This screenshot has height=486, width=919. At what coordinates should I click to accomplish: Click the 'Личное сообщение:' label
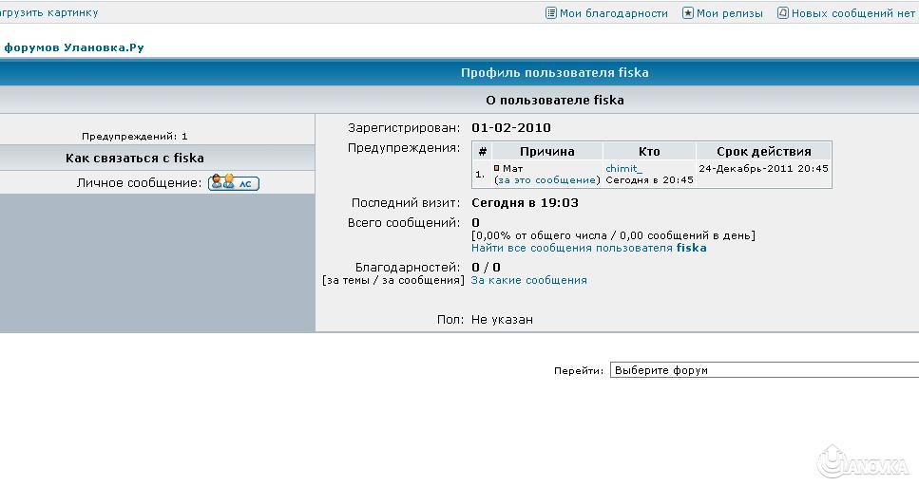pos(139,183)
